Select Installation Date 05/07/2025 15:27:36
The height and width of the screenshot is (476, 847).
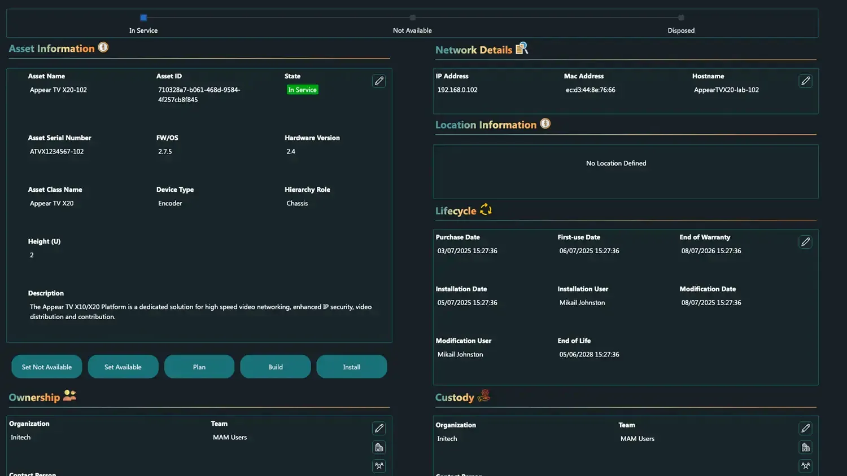tap(468, 302)
